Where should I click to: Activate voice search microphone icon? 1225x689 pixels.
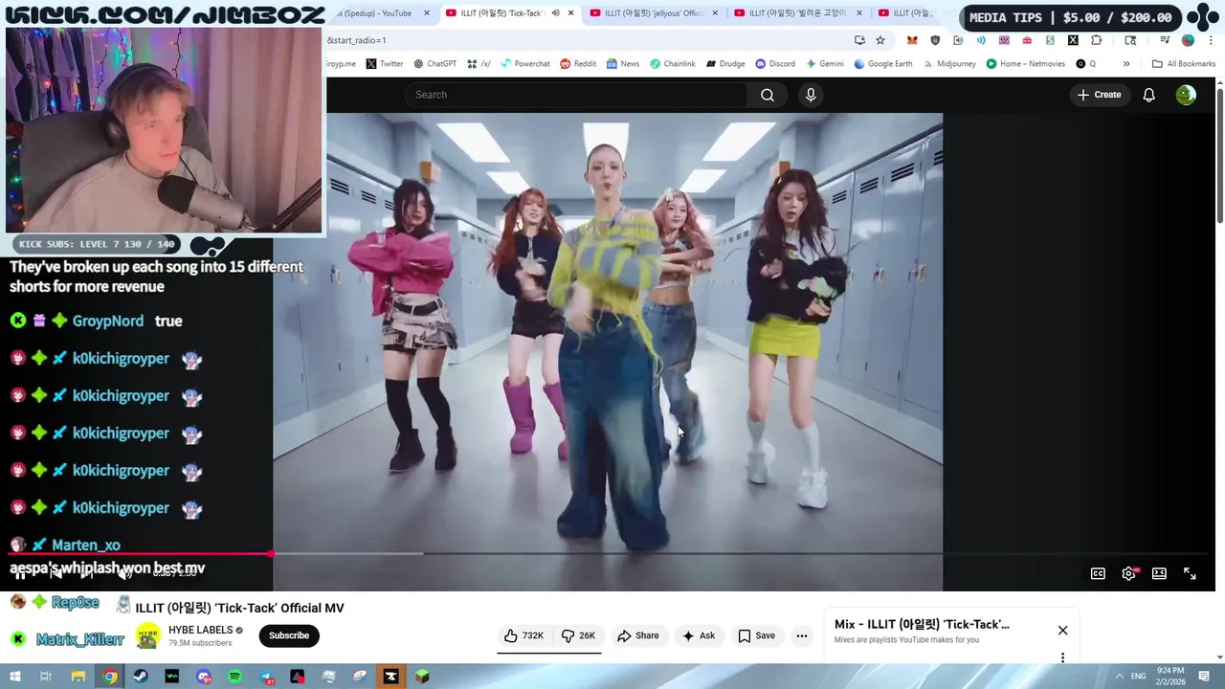point(811,95)
